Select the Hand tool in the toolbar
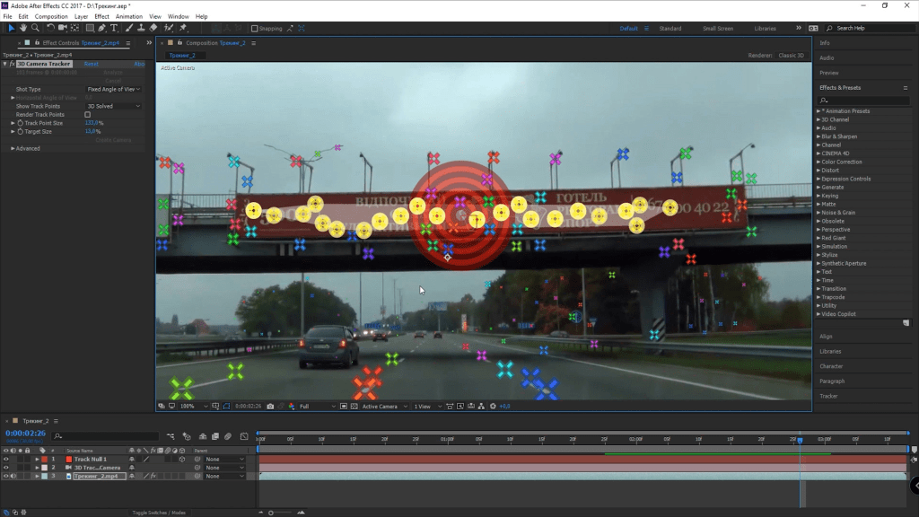919x517 pixels. coord(23,28)
